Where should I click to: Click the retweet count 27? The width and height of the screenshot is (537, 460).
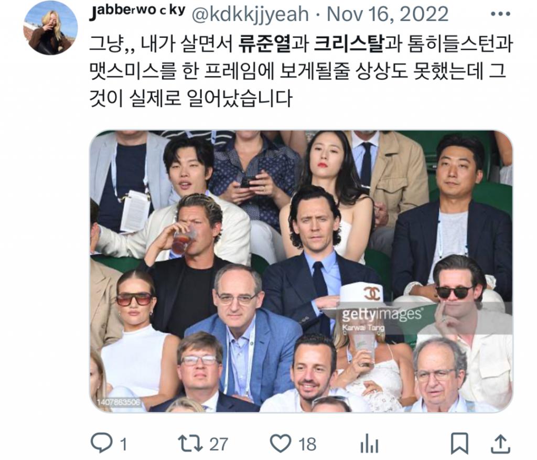pos(219,444)
